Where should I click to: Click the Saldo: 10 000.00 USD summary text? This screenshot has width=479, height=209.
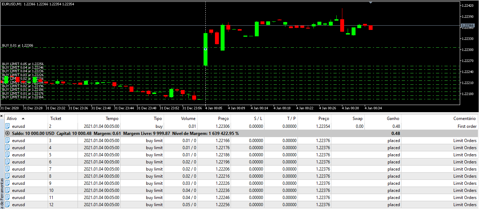[33, 133]
